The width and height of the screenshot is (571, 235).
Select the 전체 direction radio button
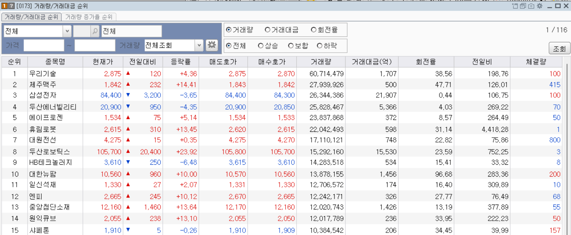(x=236, y=46)
